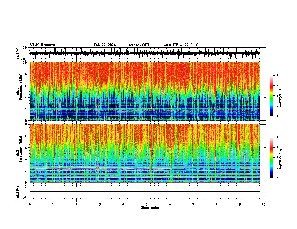Image resolution: width=297 pixels, height=229 pixels.
Task: Click time axis tick label "5"
Action: click(x=147, y=204)
